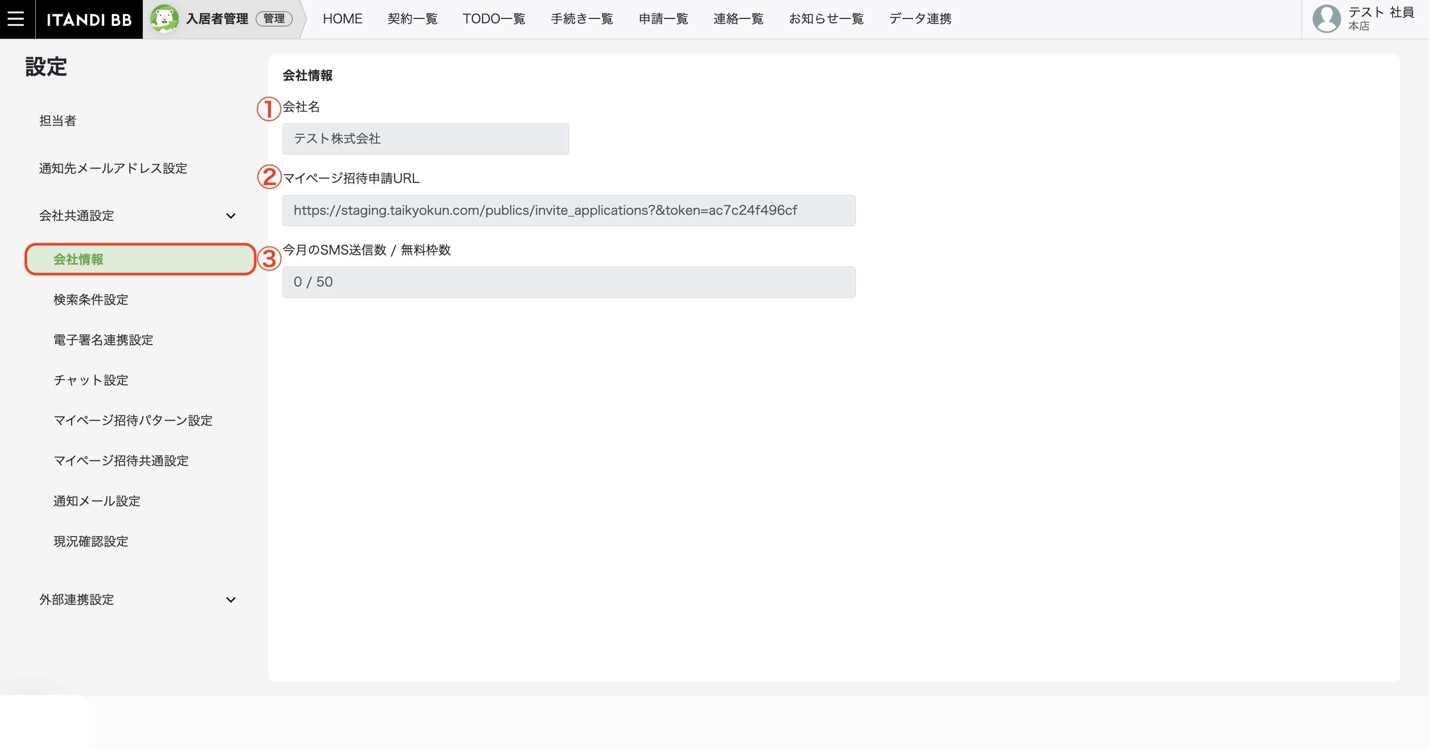
Task: Expand the 外部連携設定 section chevron
Action: point(231,600)
